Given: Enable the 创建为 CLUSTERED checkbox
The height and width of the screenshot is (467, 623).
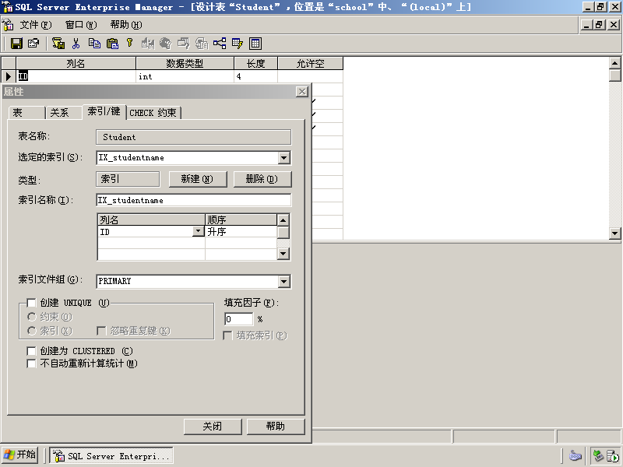Looking at the screenshot, I should pos(31,351).
